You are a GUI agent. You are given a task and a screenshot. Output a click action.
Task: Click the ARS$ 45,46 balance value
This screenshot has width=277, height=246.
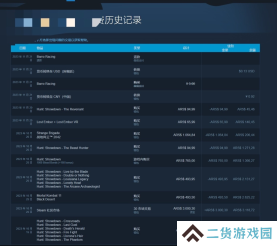pyautogui.click(x=246, y=109)
